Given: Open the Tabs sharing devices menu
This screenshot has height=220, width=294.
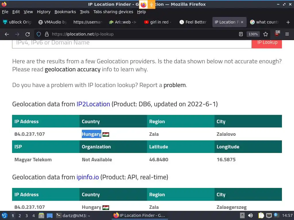Looking at the screenshot, I should tap(113, 12).
